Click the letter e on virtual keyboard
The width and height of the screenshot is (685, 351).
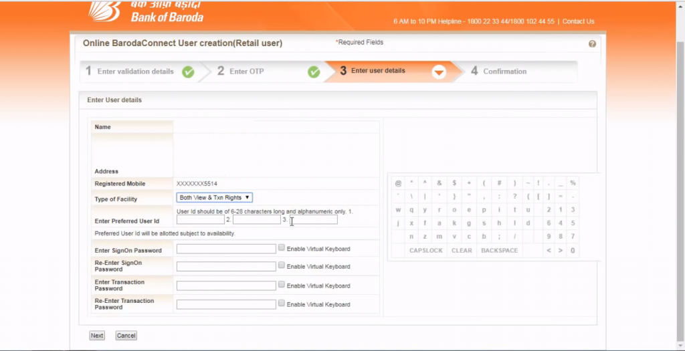click(x=469, y=210)
